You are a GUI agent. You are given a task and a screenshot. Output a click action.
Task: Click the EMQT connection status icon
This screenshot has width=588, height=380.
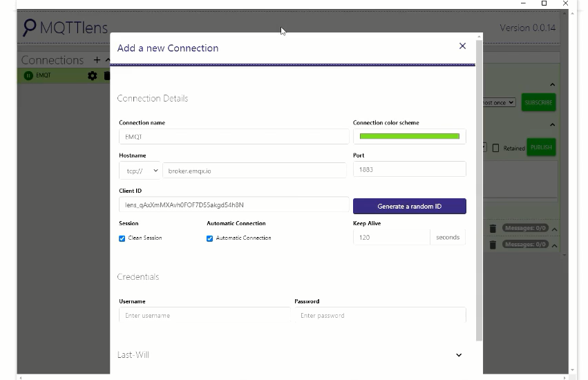click(x=28, y=75)
